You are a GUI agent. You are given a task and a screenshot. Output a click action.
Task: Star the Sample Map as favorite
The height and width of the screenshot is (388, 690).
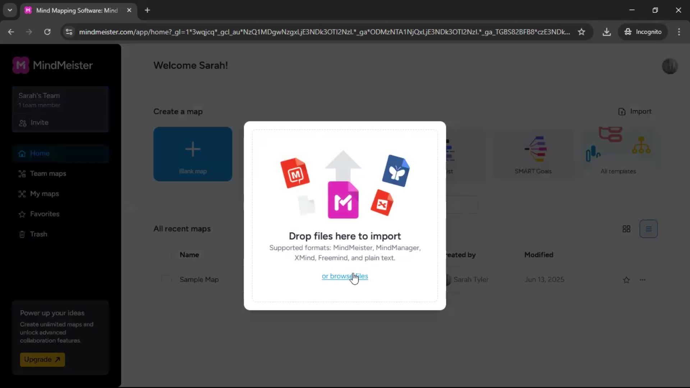tap(626, 280)
